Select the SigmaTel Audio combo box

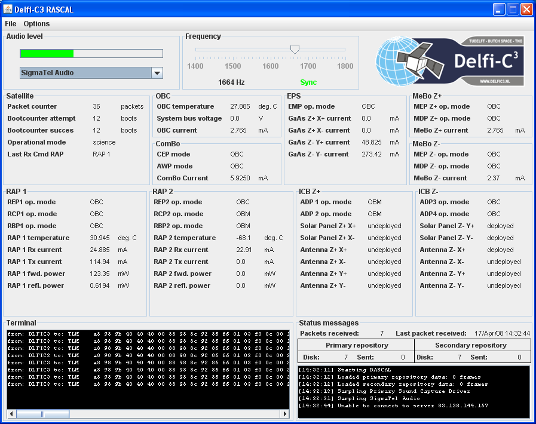click(x=85, y=73)
